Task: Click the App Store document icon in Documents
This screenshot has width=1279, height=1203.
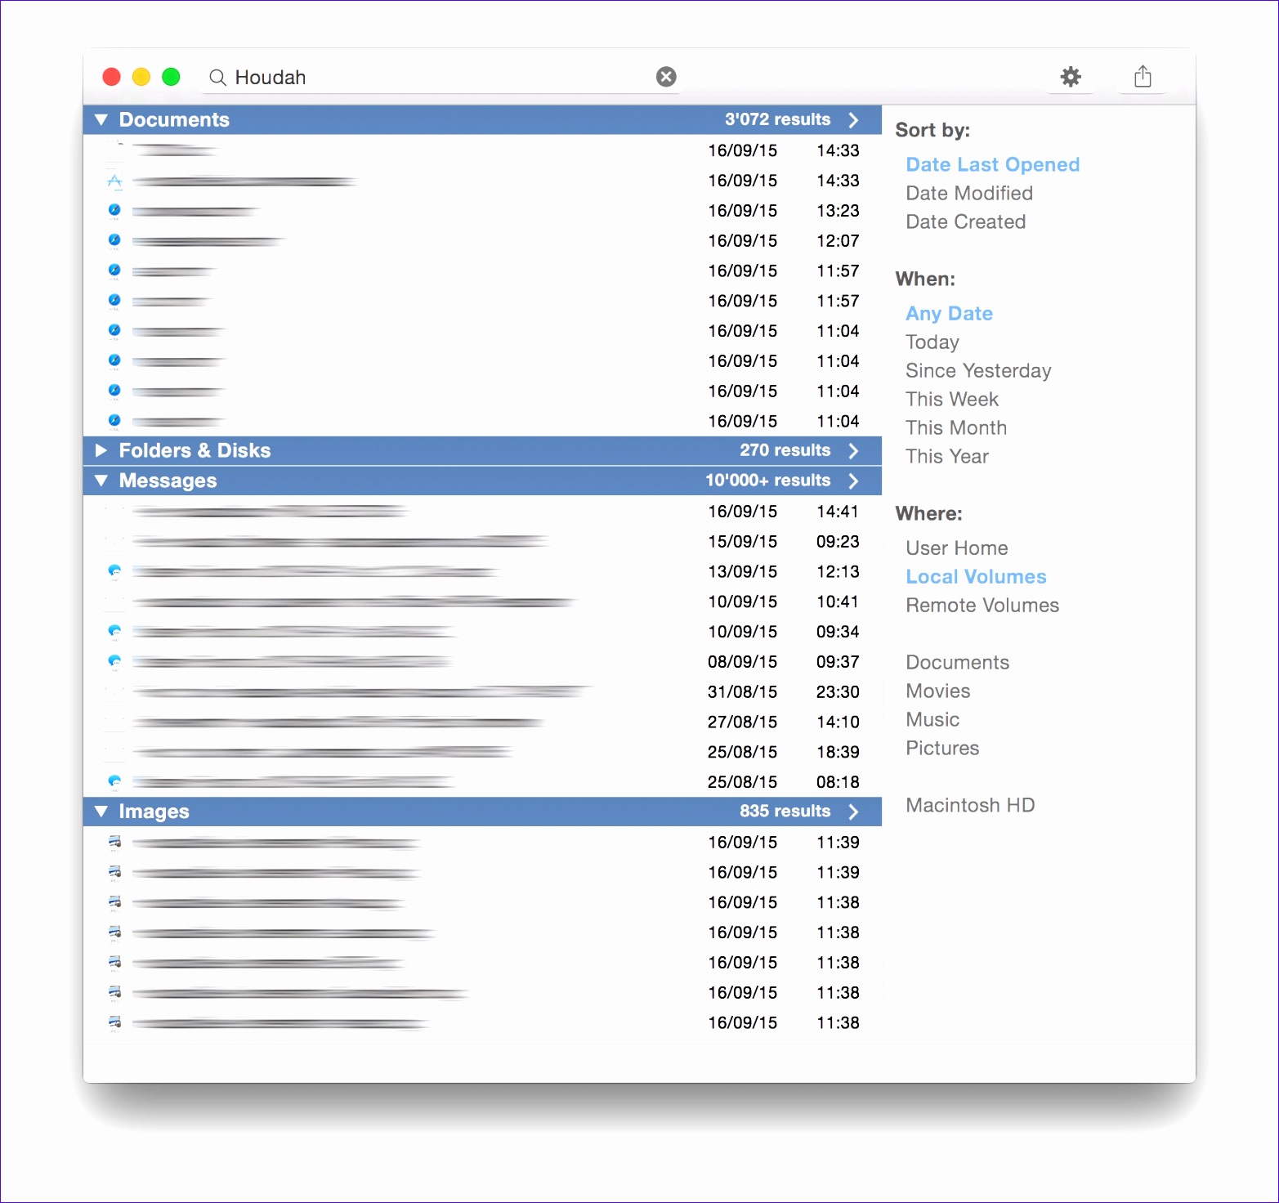Action: [x=114, y=181]
